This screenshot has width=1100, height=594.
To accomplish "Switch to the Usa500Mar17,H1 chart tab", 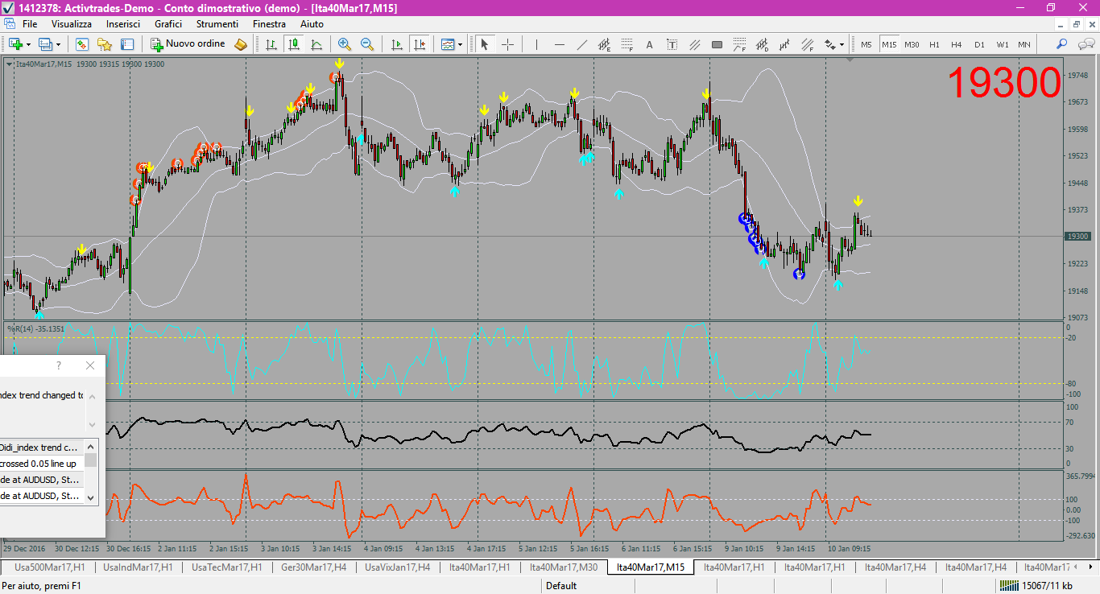I will pos(48,567).
